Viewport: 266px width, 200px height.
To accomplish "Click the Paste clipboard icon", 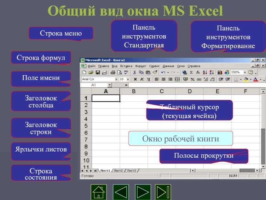I will click(x=148, y=72).
